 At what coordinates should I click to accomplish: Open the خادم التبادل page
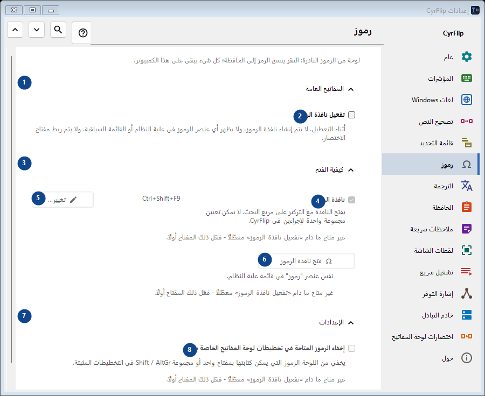pos(430,315)
